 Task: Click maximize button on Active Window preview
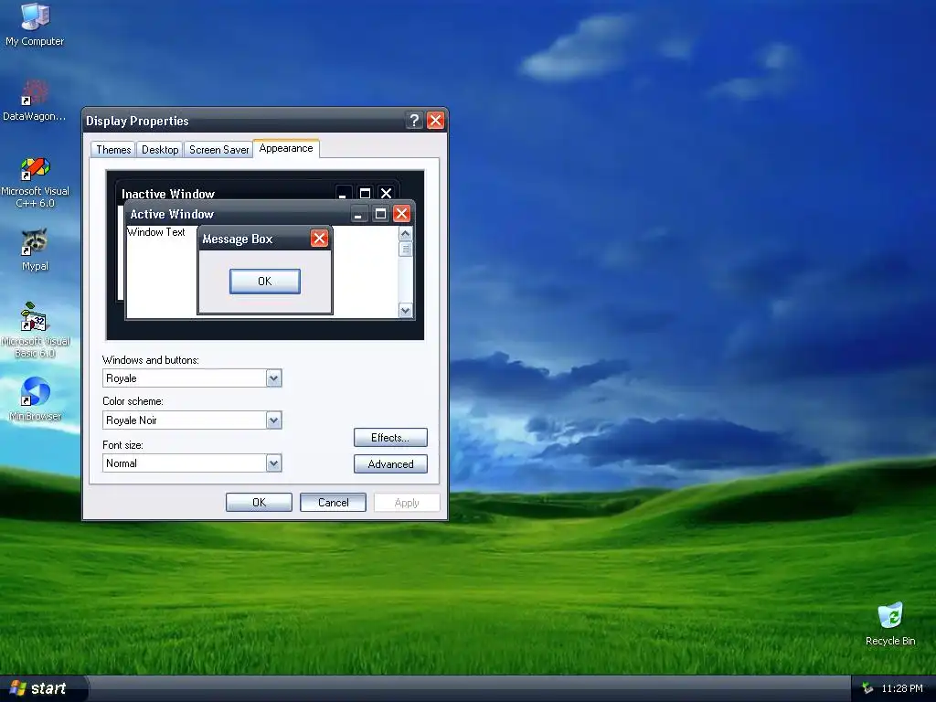pyautogui.click(x=380, y=214)
